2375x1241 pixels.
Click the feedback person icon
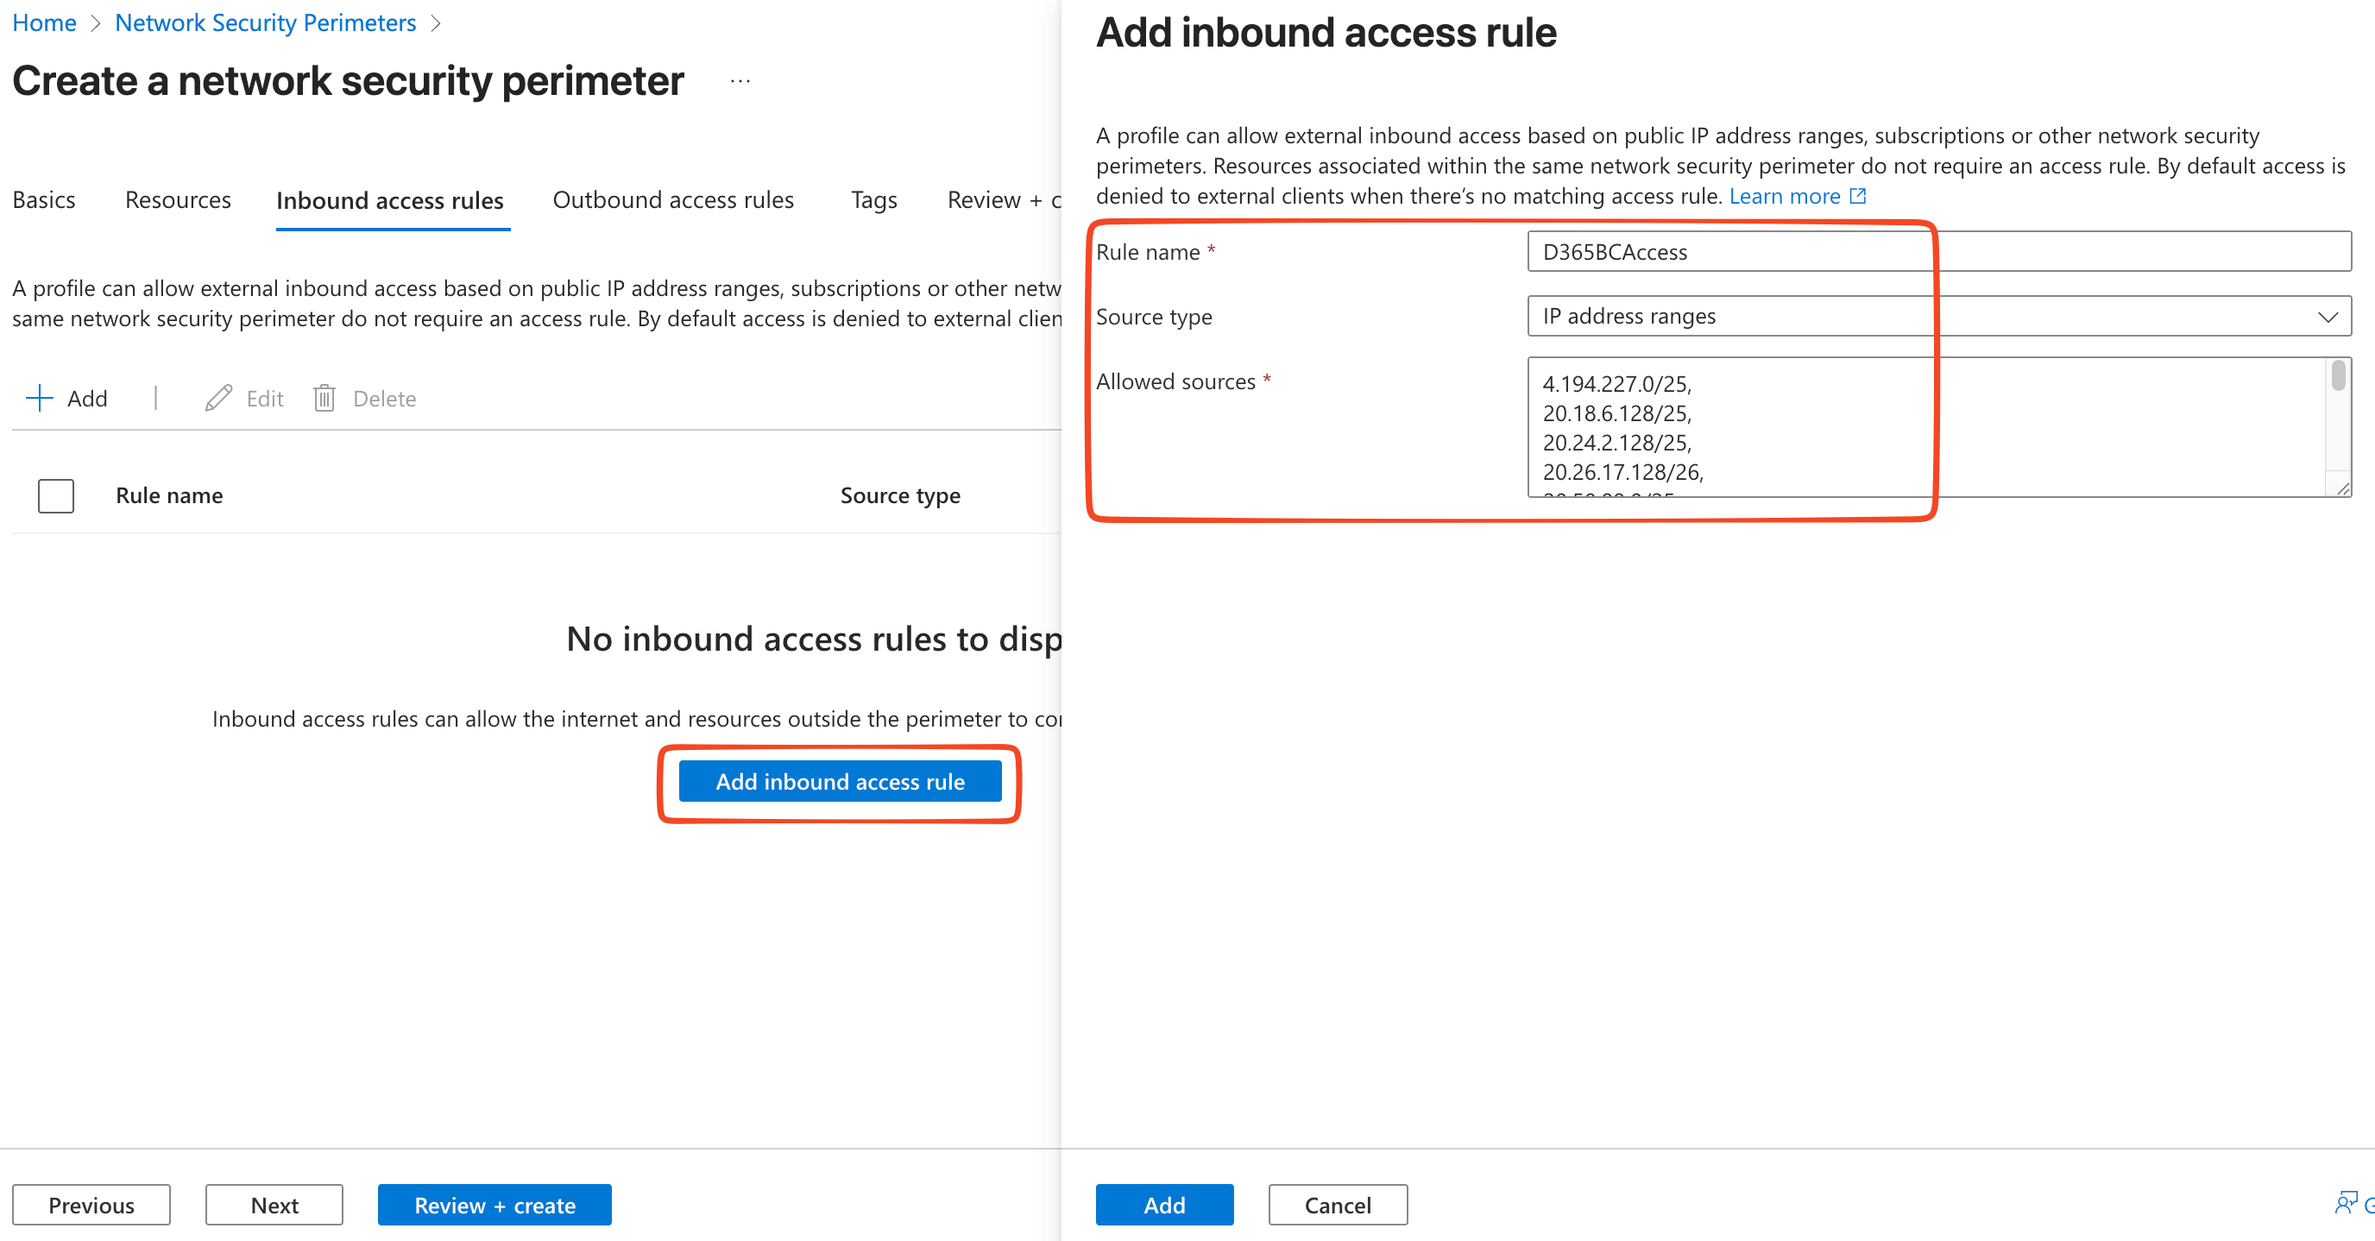(x=2346, y=1202)
